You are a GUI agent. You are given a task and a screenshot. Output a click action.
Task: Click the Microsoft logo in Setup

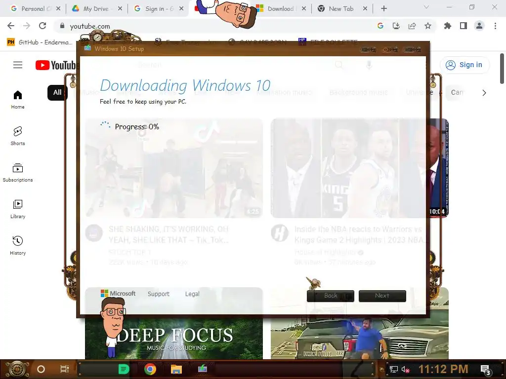tap(118, 294)
